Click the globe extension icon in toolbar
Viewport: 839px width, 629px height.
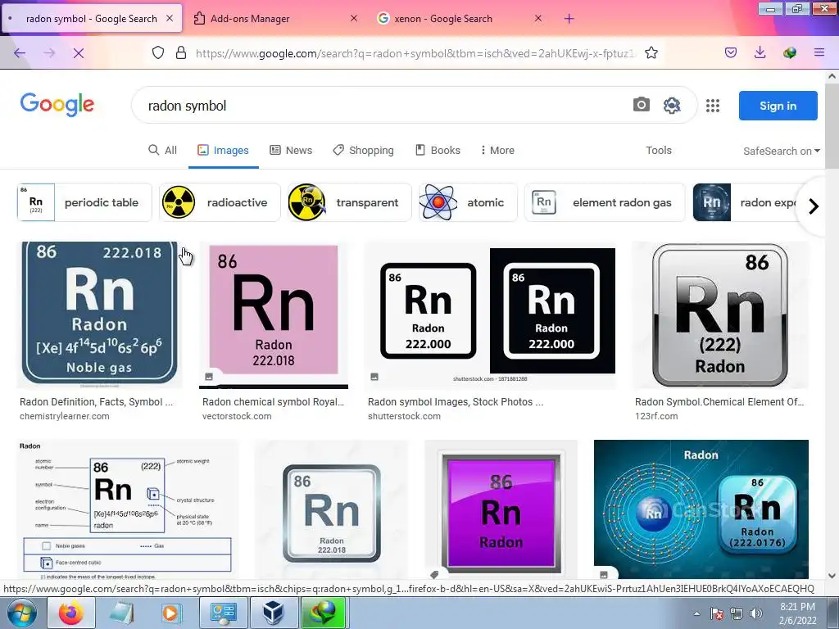tap(790, 52)
